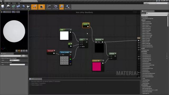This screenshot has width=169, height=95.
Task: Click the Unreal Engine logo icon
Action: click(x=1, y=1)
